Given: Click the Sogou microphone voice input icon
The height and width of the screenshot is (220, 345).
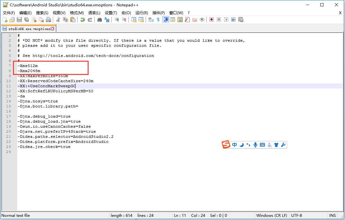Looking at the screenshot, I should click(255, 145).
